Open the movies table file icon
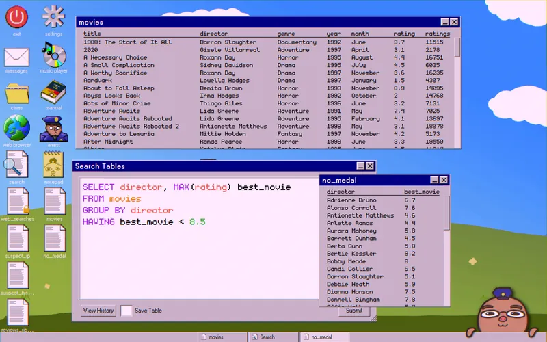Image resolution: width=547 pixels, height=342 pixels. [55, 201]
